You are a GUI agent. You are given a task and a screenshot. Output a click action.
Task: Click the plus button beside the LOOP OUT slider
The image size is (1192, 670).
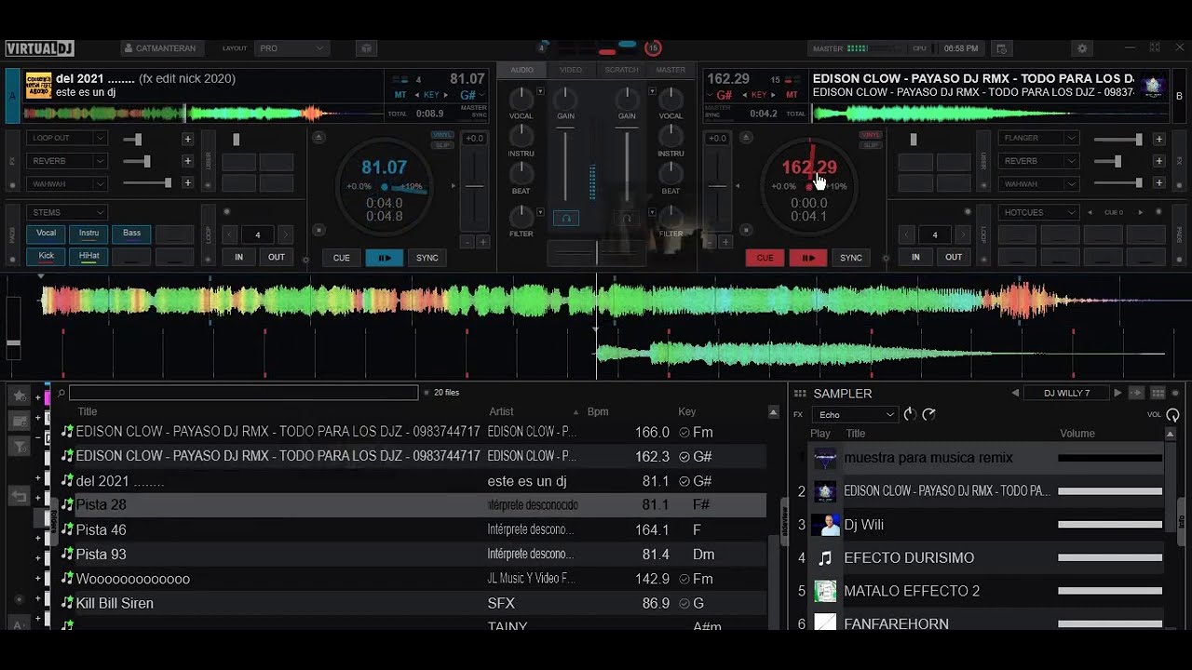point(187,139)
